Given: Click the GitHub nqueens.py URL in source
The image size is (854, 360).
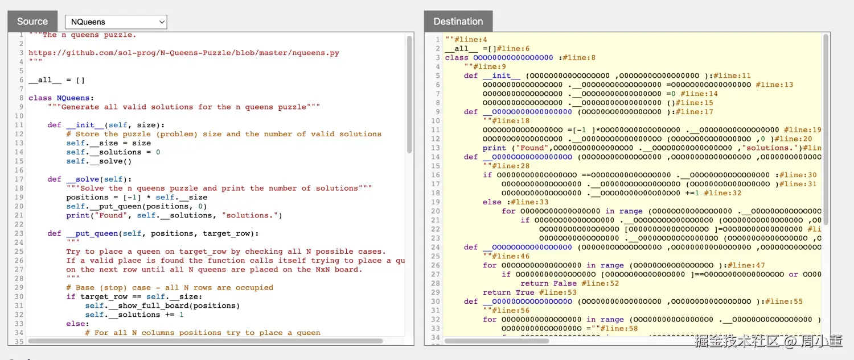Looking at the screenshot, I should click(x=184, y=53).
